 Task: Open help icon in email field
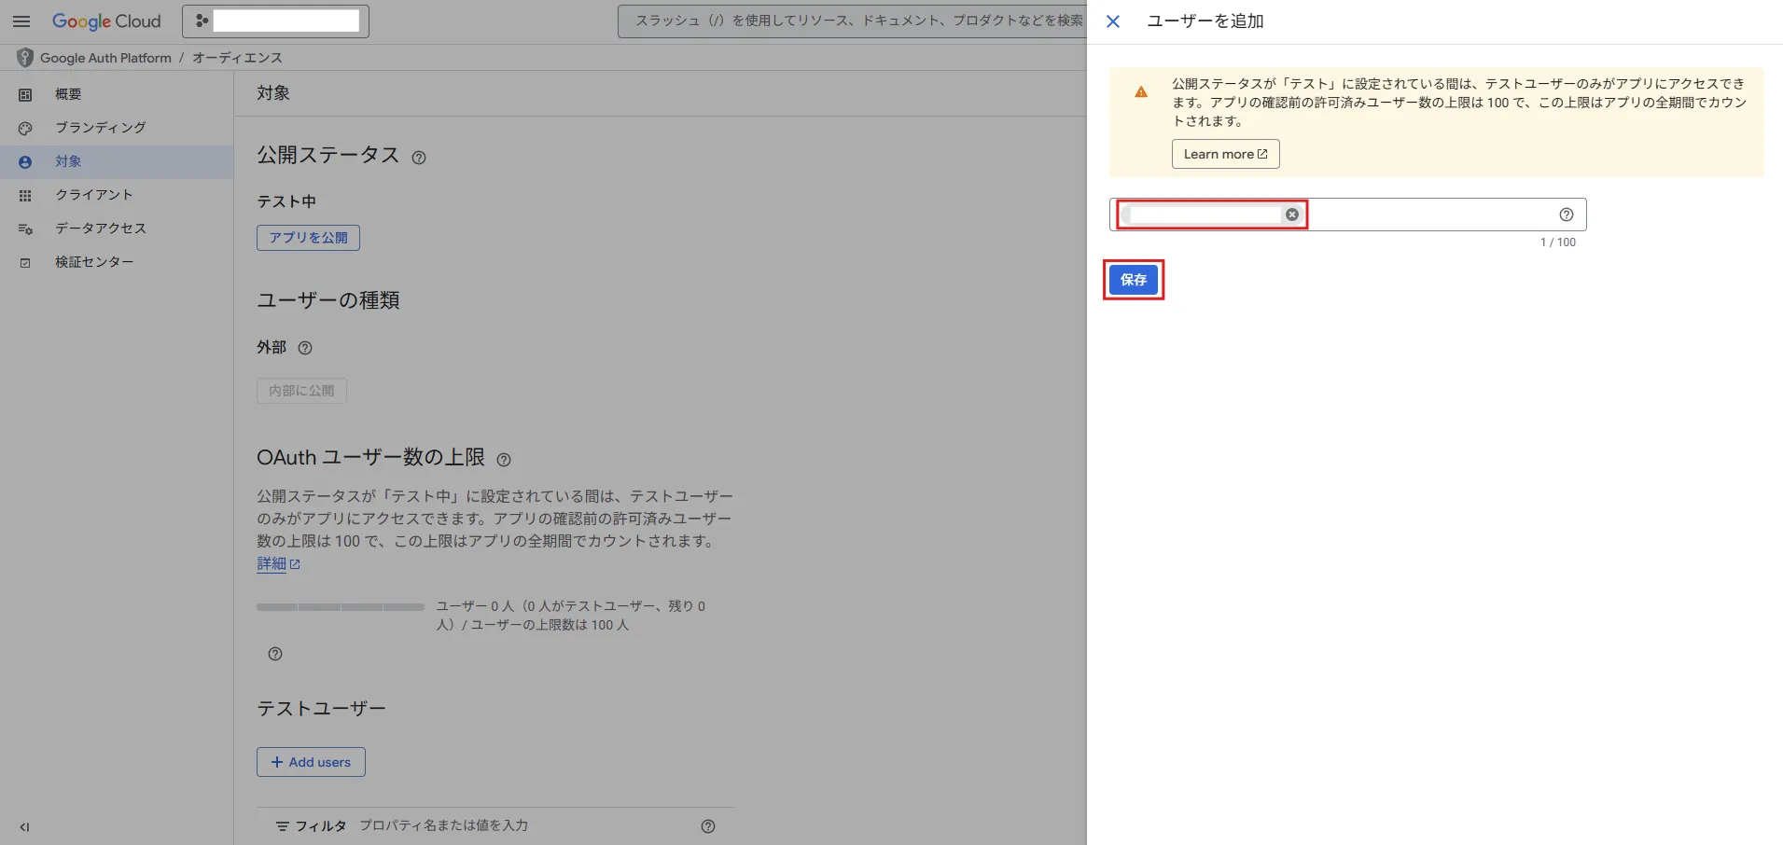pyautogui.click(x=1567, y=215)
